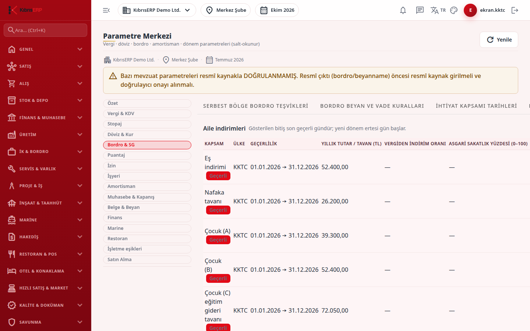Click the Genel home icon
This screenshot has height=331, width=530.
click(12, 49)
